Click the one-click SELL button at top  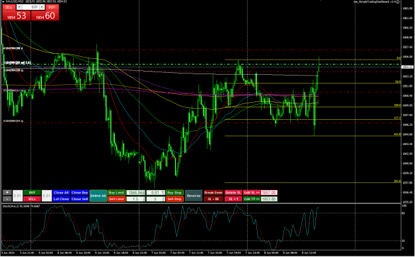(x=9, y=7)
